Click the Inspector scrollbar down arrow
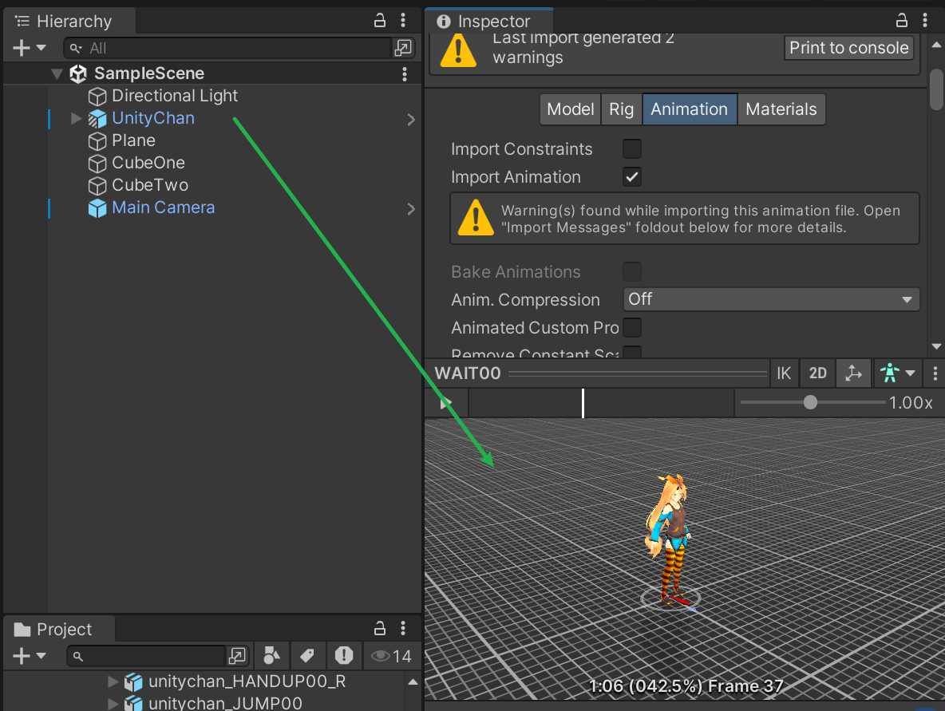The width and height of the screenshot is (945, 711). (936, 346)
